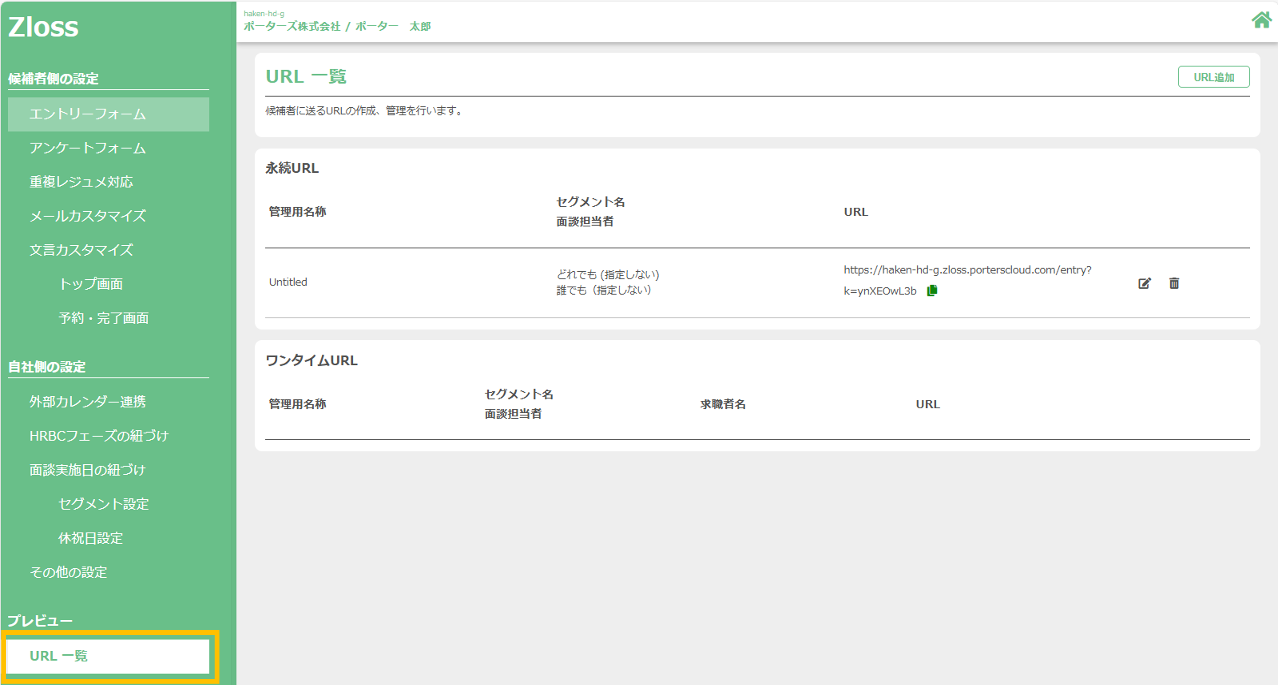Open the トップ画面 submenu item
Image resolution: width=1278 pixels, height=685 pixels.
[90, 284]
